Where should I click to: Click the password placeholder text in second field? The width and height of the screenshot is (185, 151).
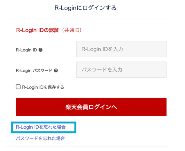(102, 70)
